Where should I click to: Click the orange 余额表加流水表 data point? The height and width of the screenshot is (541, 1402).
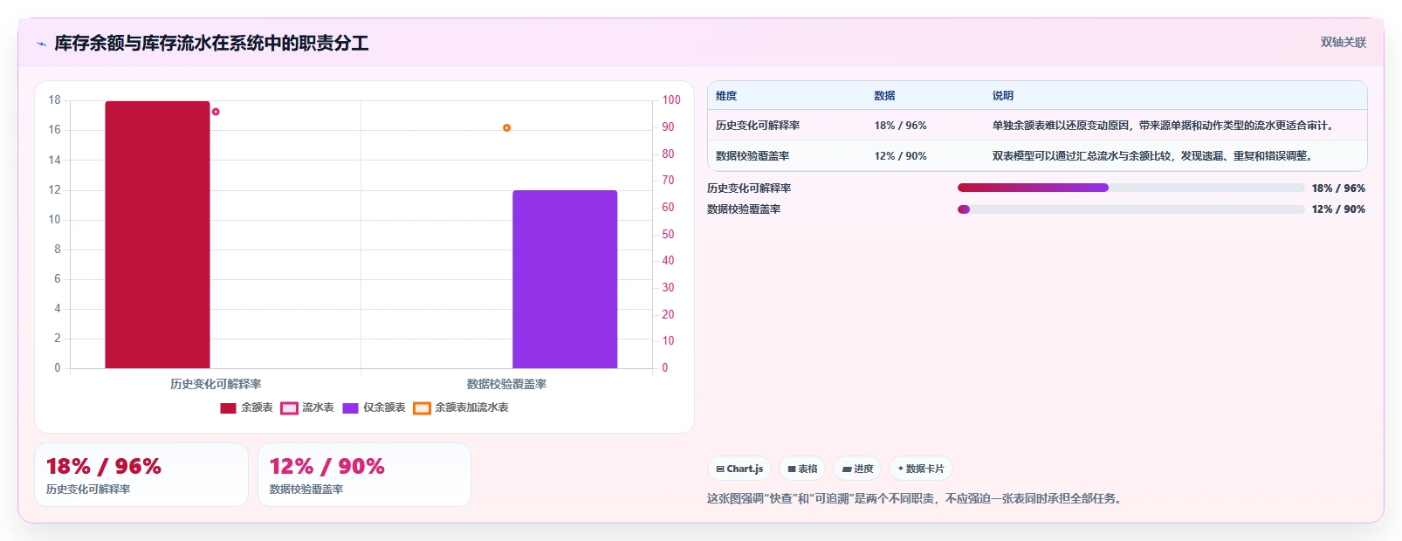point(506,128)
